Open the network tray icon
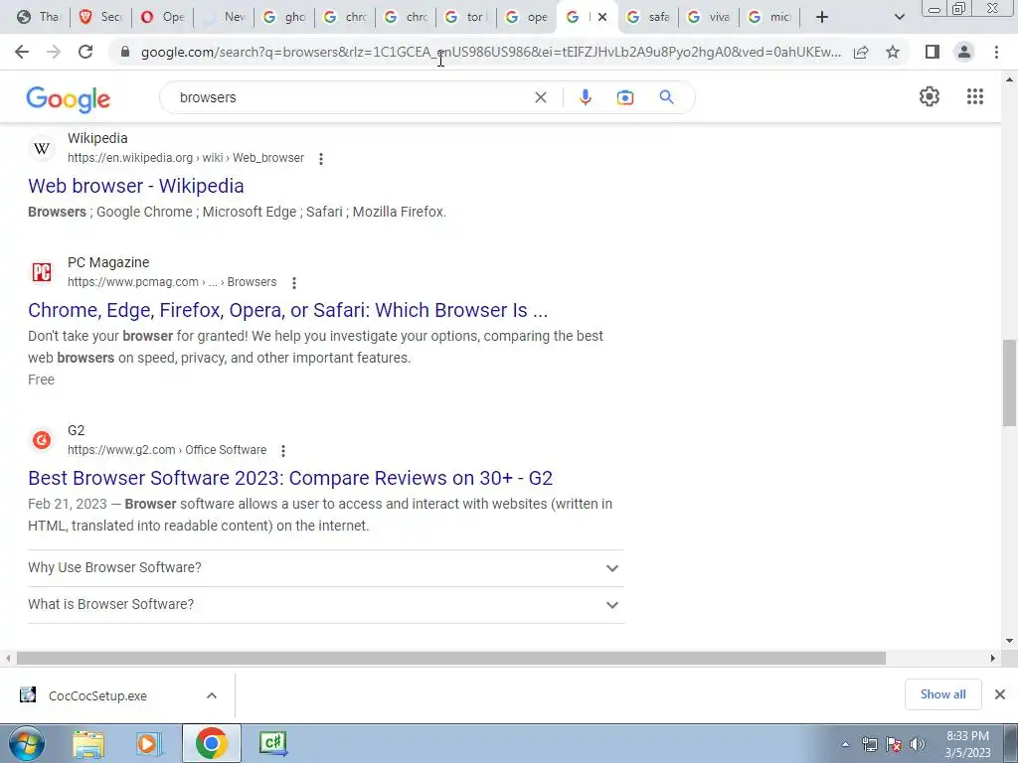 869,744
